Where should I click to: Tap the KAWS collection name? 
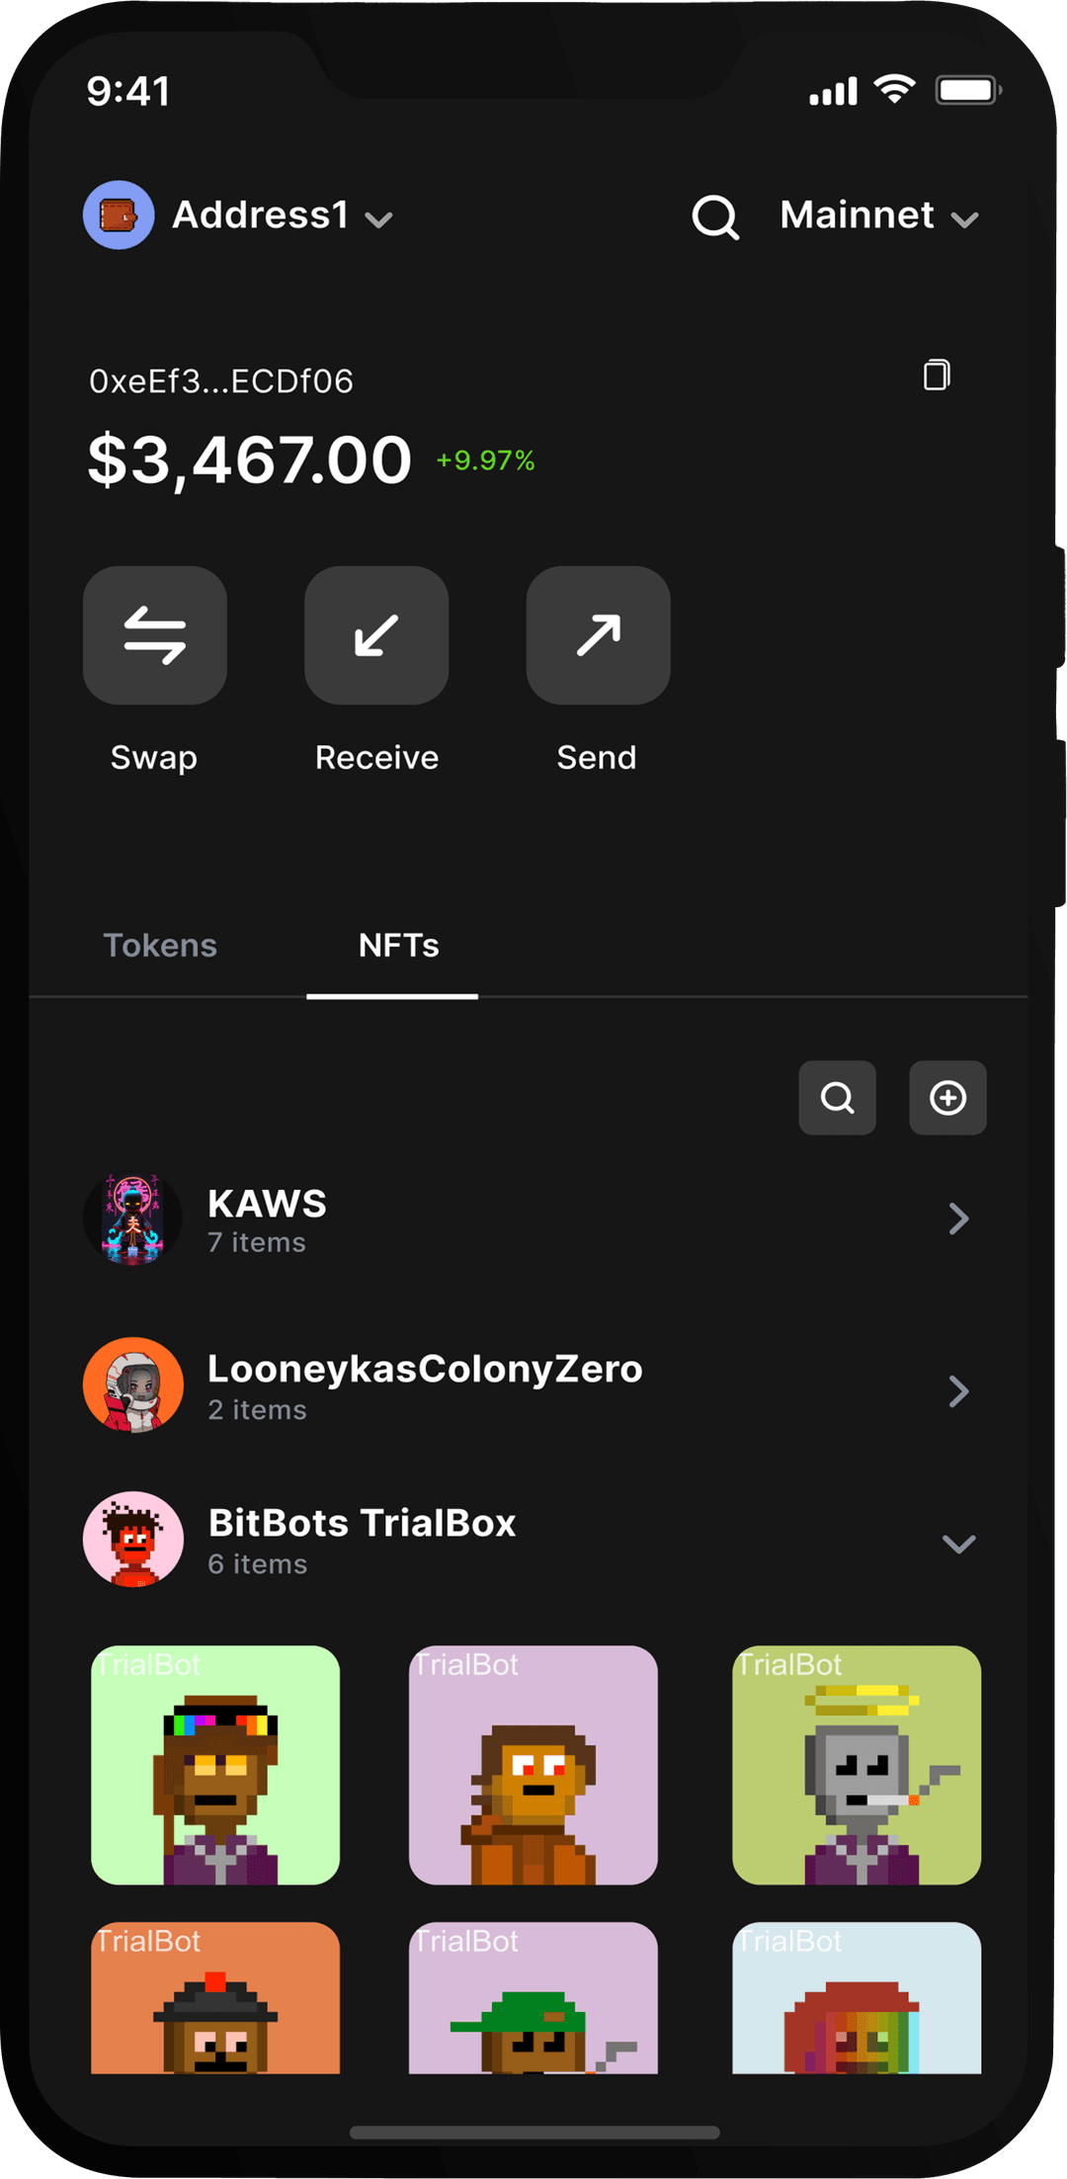(267, 1204)
